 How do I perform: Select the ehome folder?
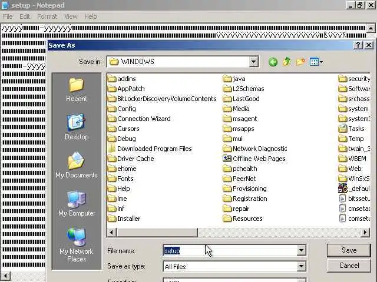[122, 169]
